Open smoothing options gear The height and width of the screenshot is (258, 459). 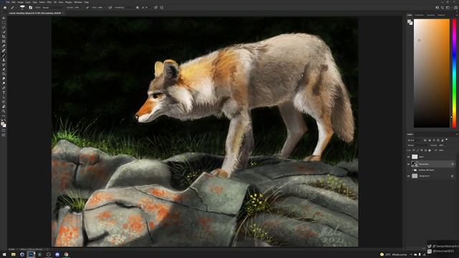click(137, 8)
